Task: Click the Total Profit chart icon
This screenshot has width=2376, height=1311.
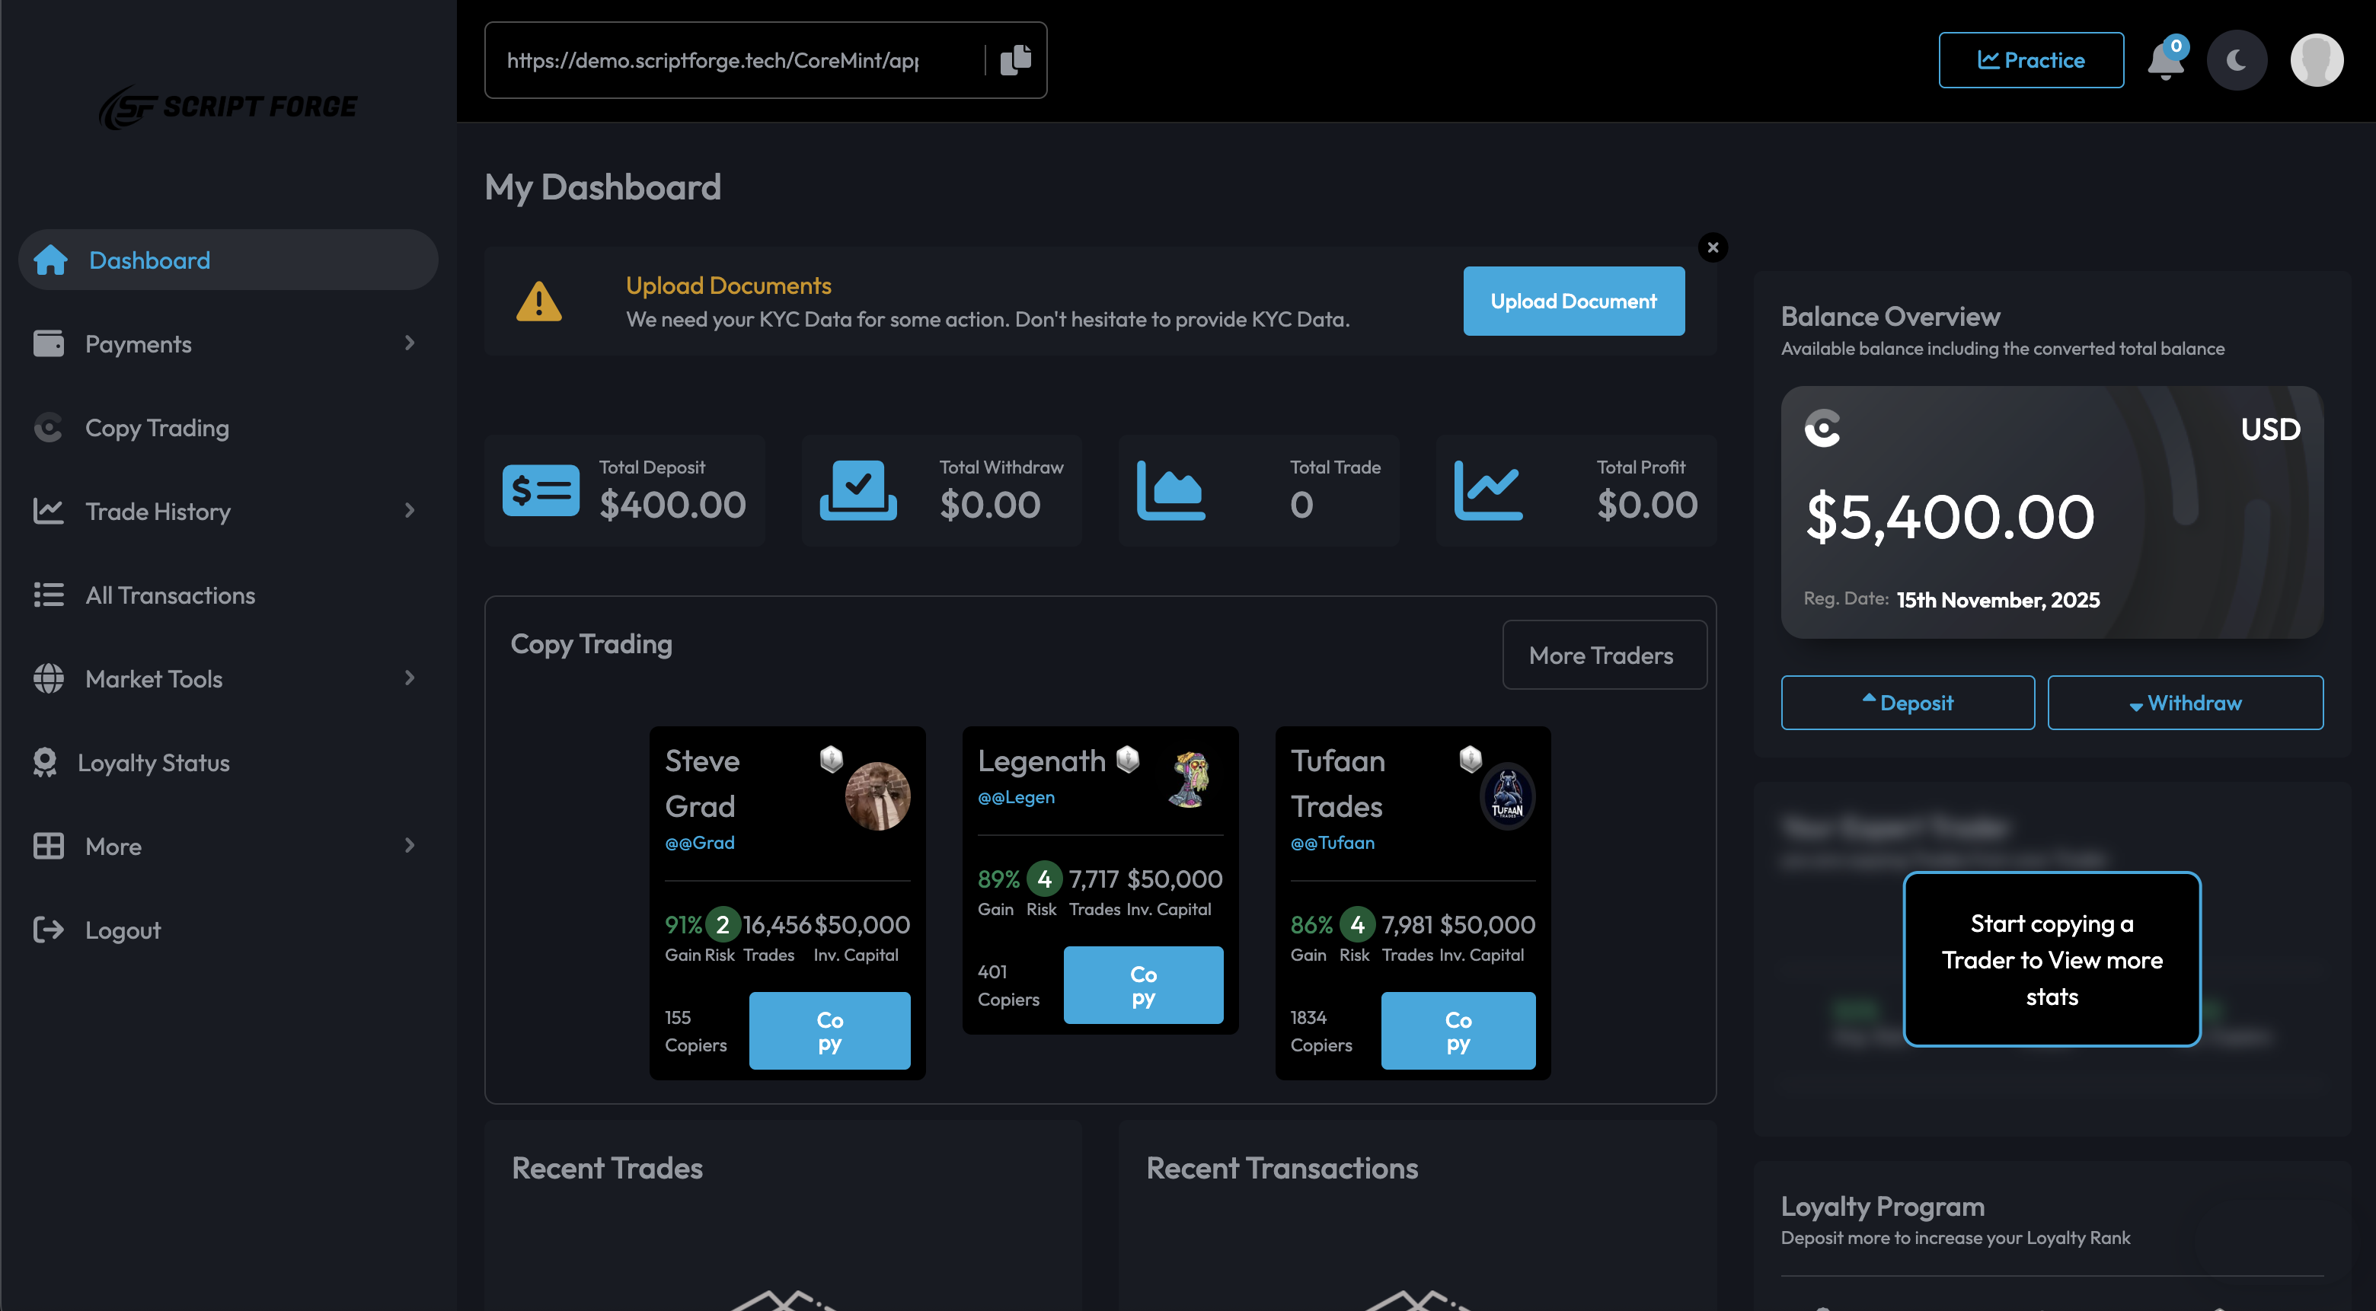Action: (x=1488, y=490)
